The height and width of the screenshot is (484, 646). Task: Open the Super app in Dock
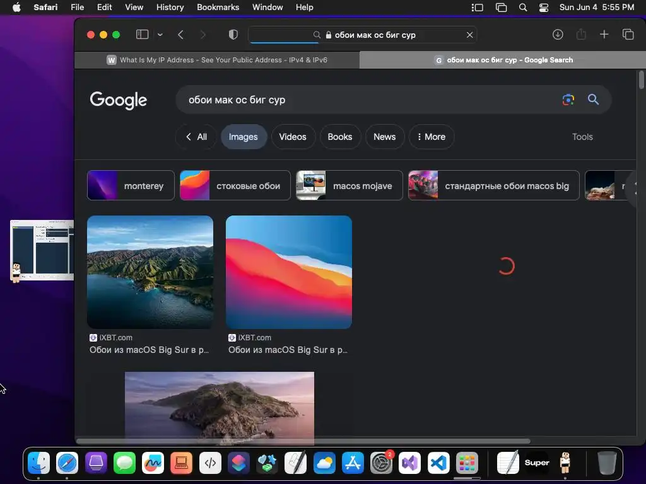[x=537, y=463]
